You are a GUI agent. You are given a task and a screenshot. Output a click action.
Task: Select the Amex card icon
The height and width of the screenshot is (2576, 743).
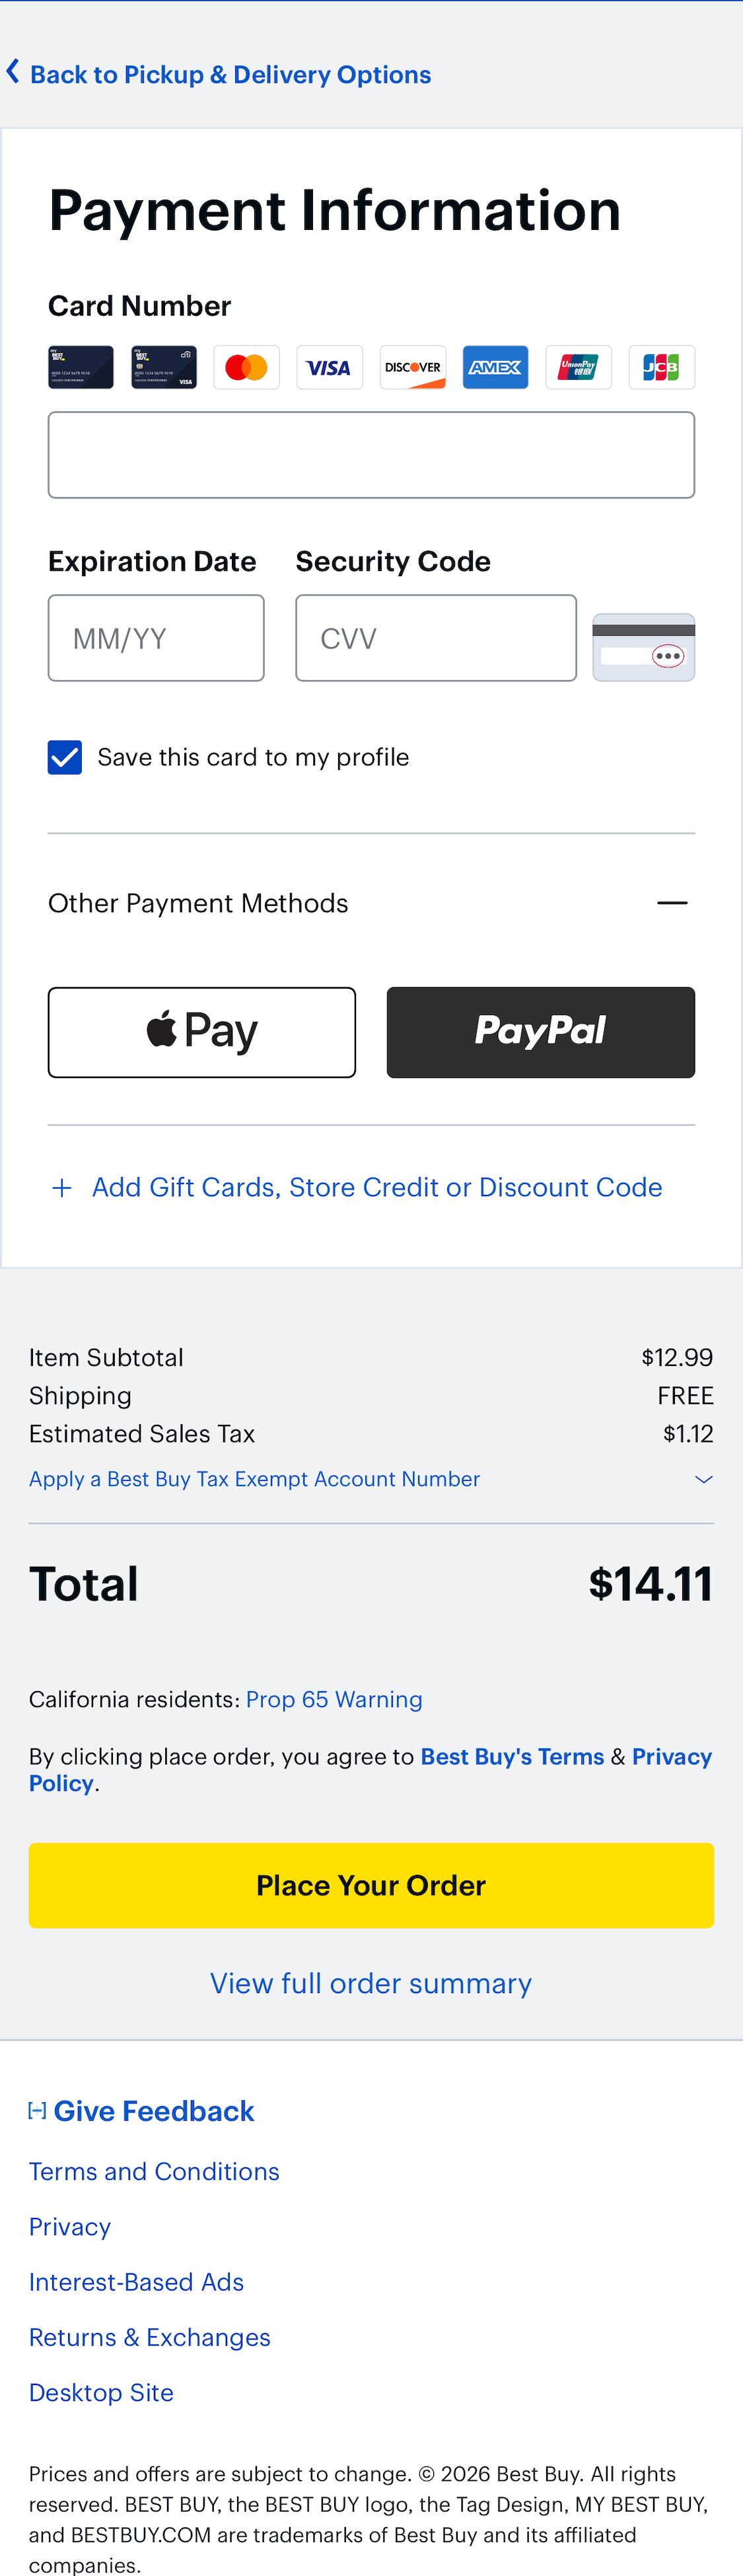click(495, 367)
